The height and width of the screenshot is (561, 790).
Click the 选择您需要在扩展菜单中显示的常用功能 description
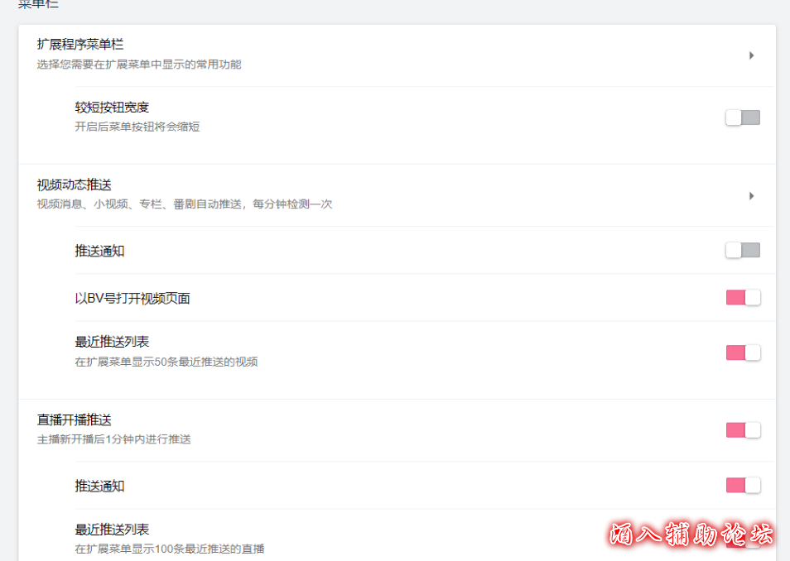click(139, 65)
